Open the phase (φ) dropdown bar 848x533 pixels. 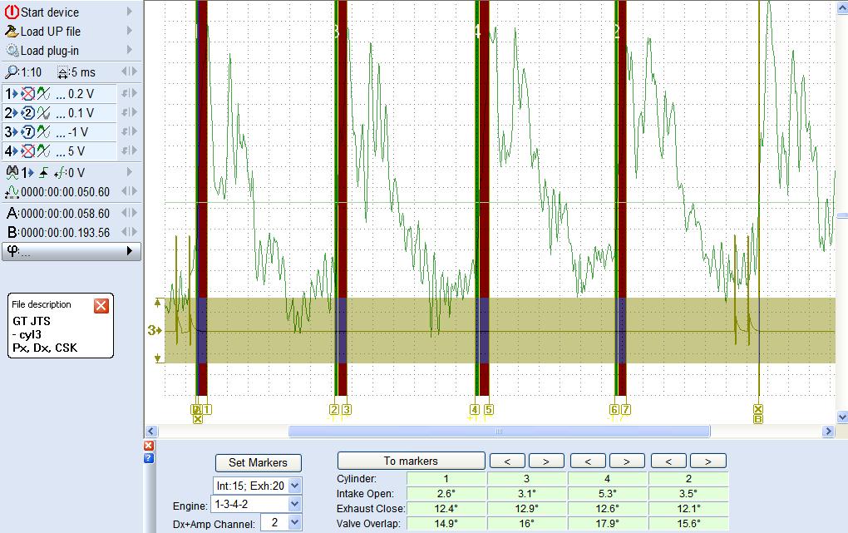click(x=71, y=251)
